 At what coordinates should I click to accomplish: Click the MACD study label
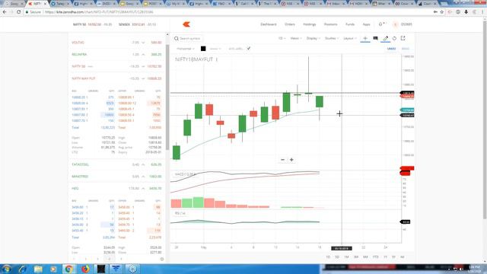click(x=185, y=174)
